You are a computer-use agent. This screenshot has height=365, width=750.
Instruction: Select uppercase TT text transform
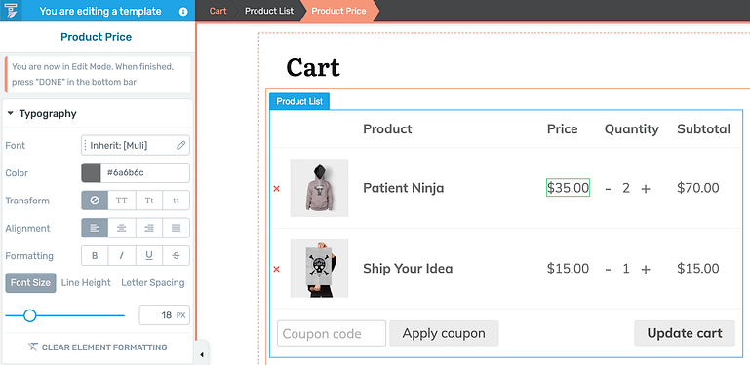tap(122, 201)
